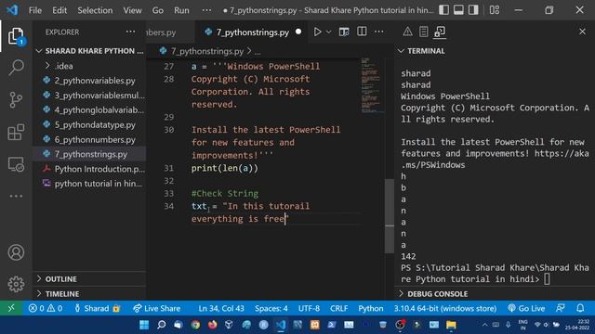Close the side panel with X

(582, 32)
